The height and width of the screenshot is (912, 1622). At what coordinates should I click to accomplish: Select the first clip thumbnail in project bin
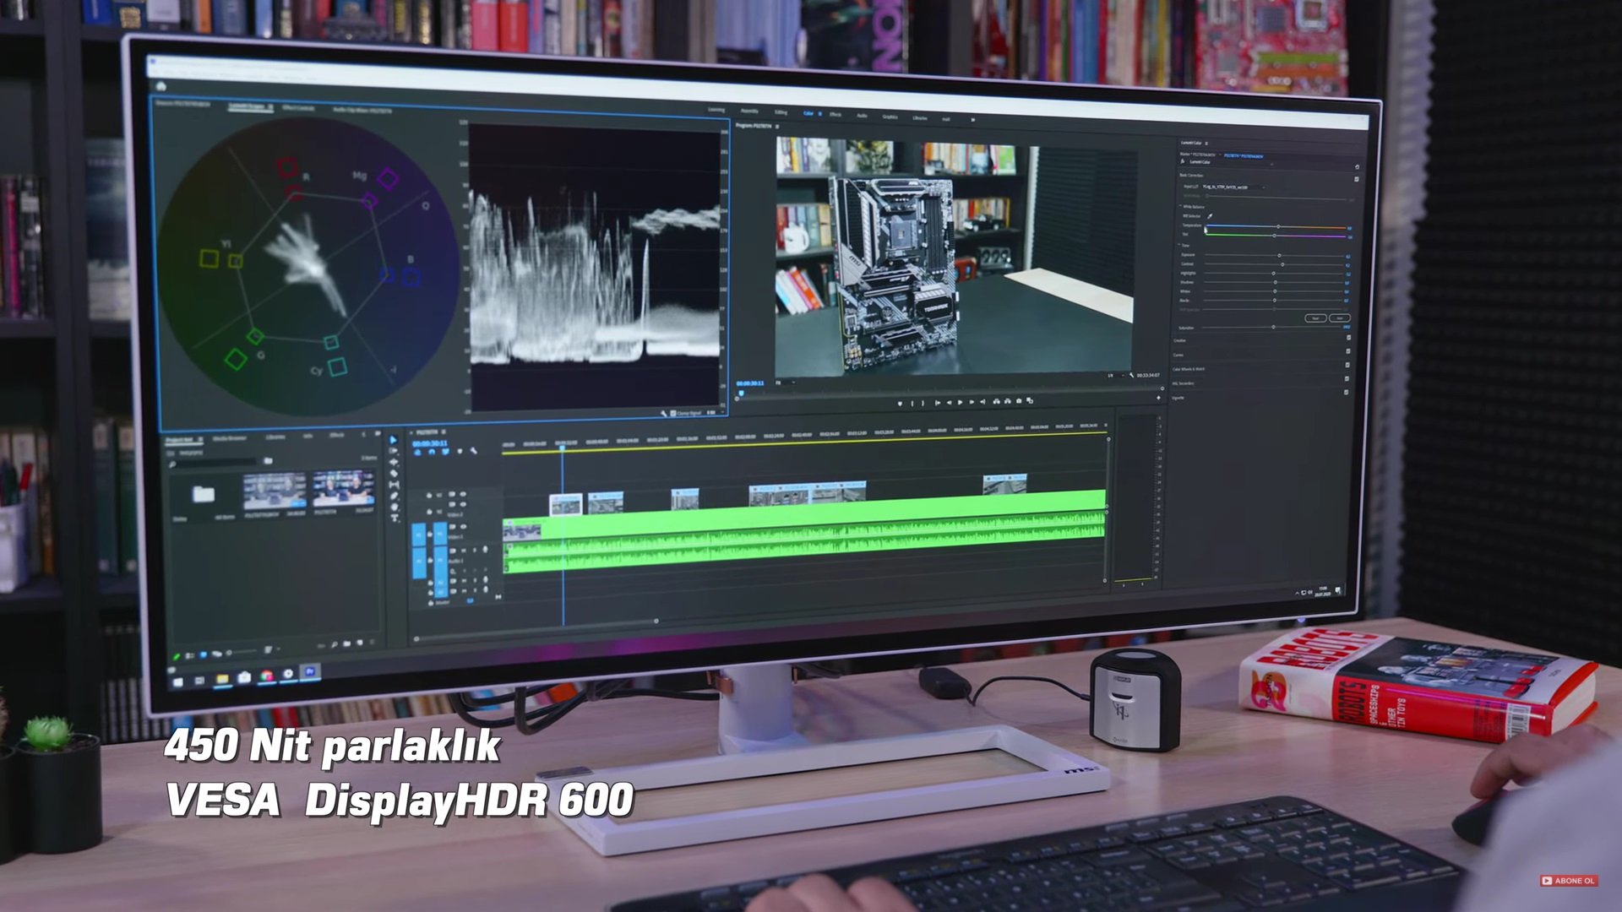(275, 489)
